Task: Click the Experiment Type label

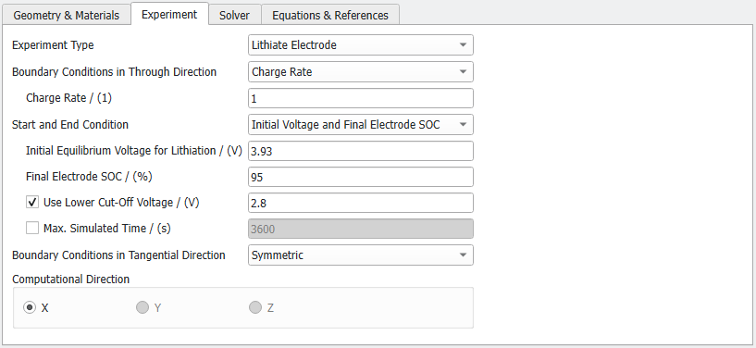Action: (x=53, y=45)
